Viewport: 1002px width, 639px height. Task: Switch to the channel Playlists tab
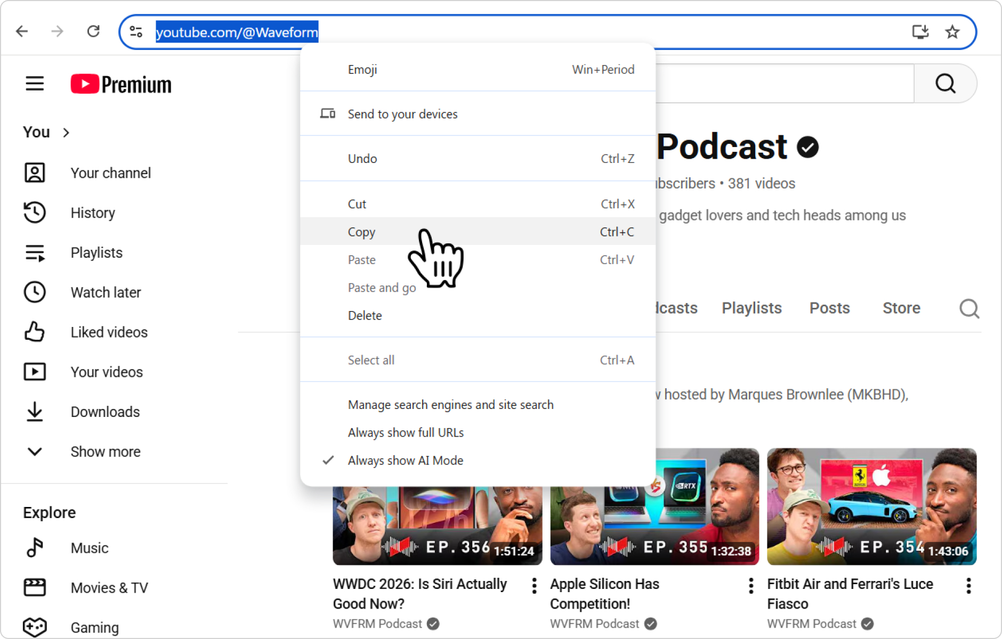tap(751, 308)
